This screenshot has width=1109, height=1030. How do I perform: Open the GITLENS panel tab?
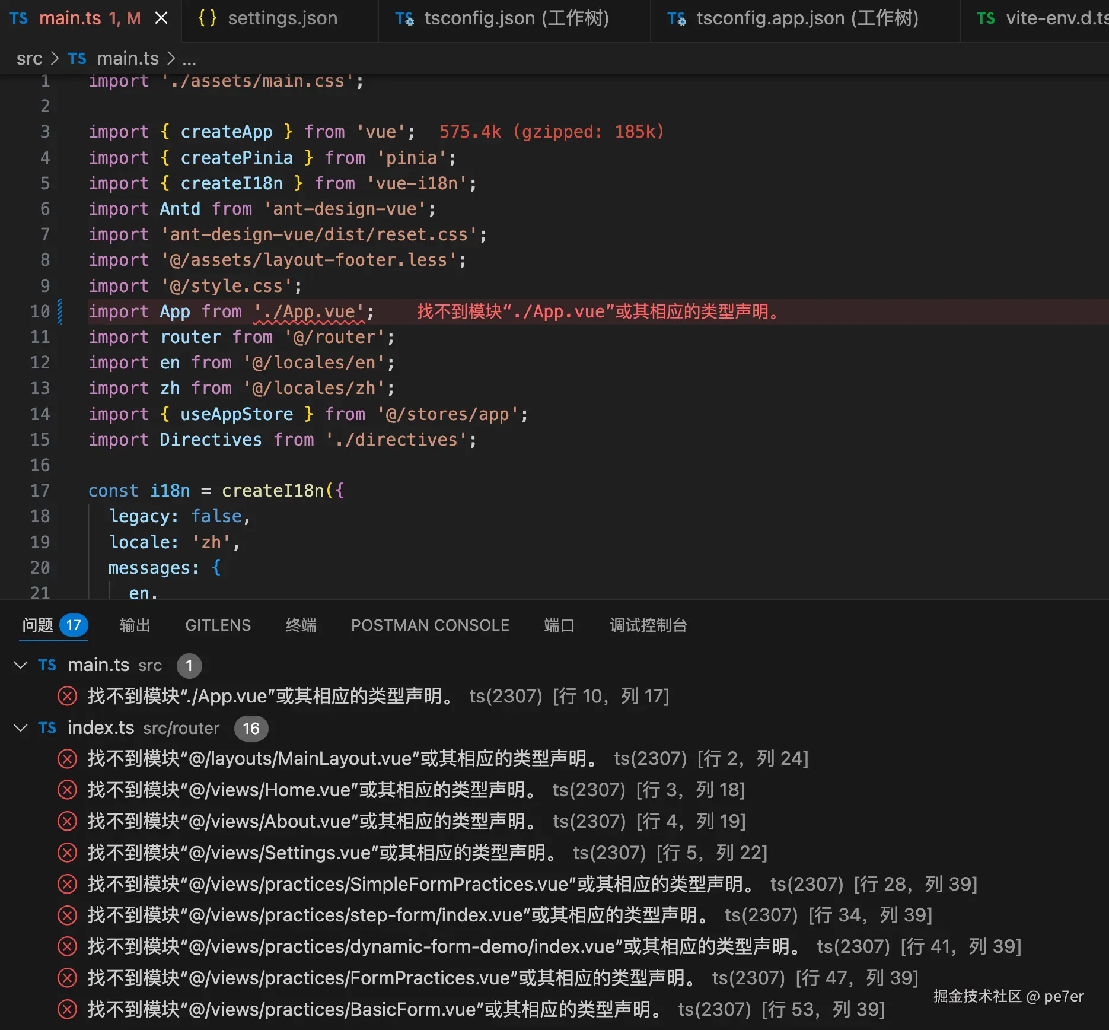(x=218, y=625)
